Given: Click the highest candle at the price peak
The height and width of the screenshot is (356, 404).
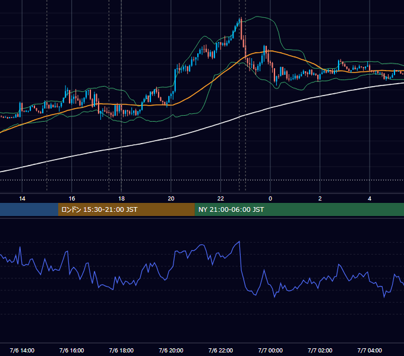Looking at the screenshot, I should [241, 28].
